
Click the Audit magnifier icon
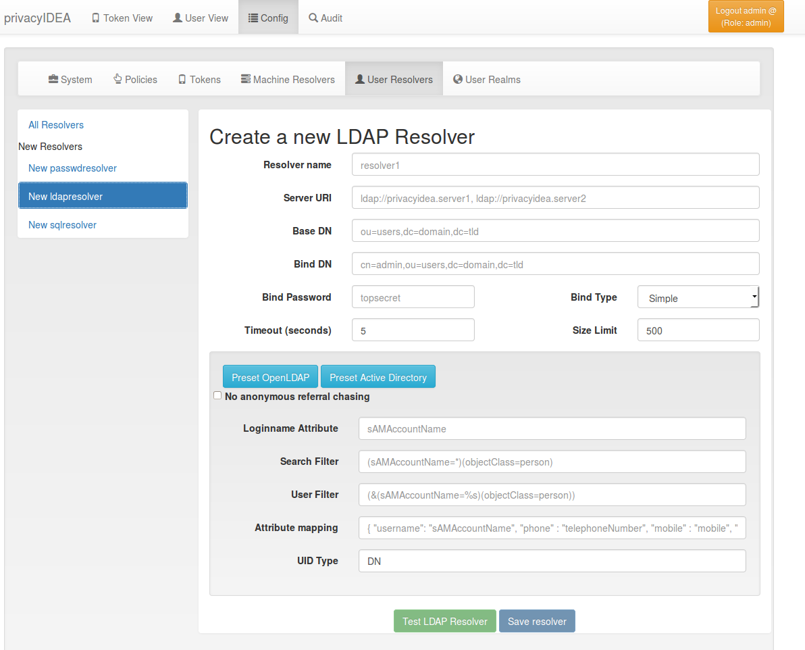[x=313, y=18]
